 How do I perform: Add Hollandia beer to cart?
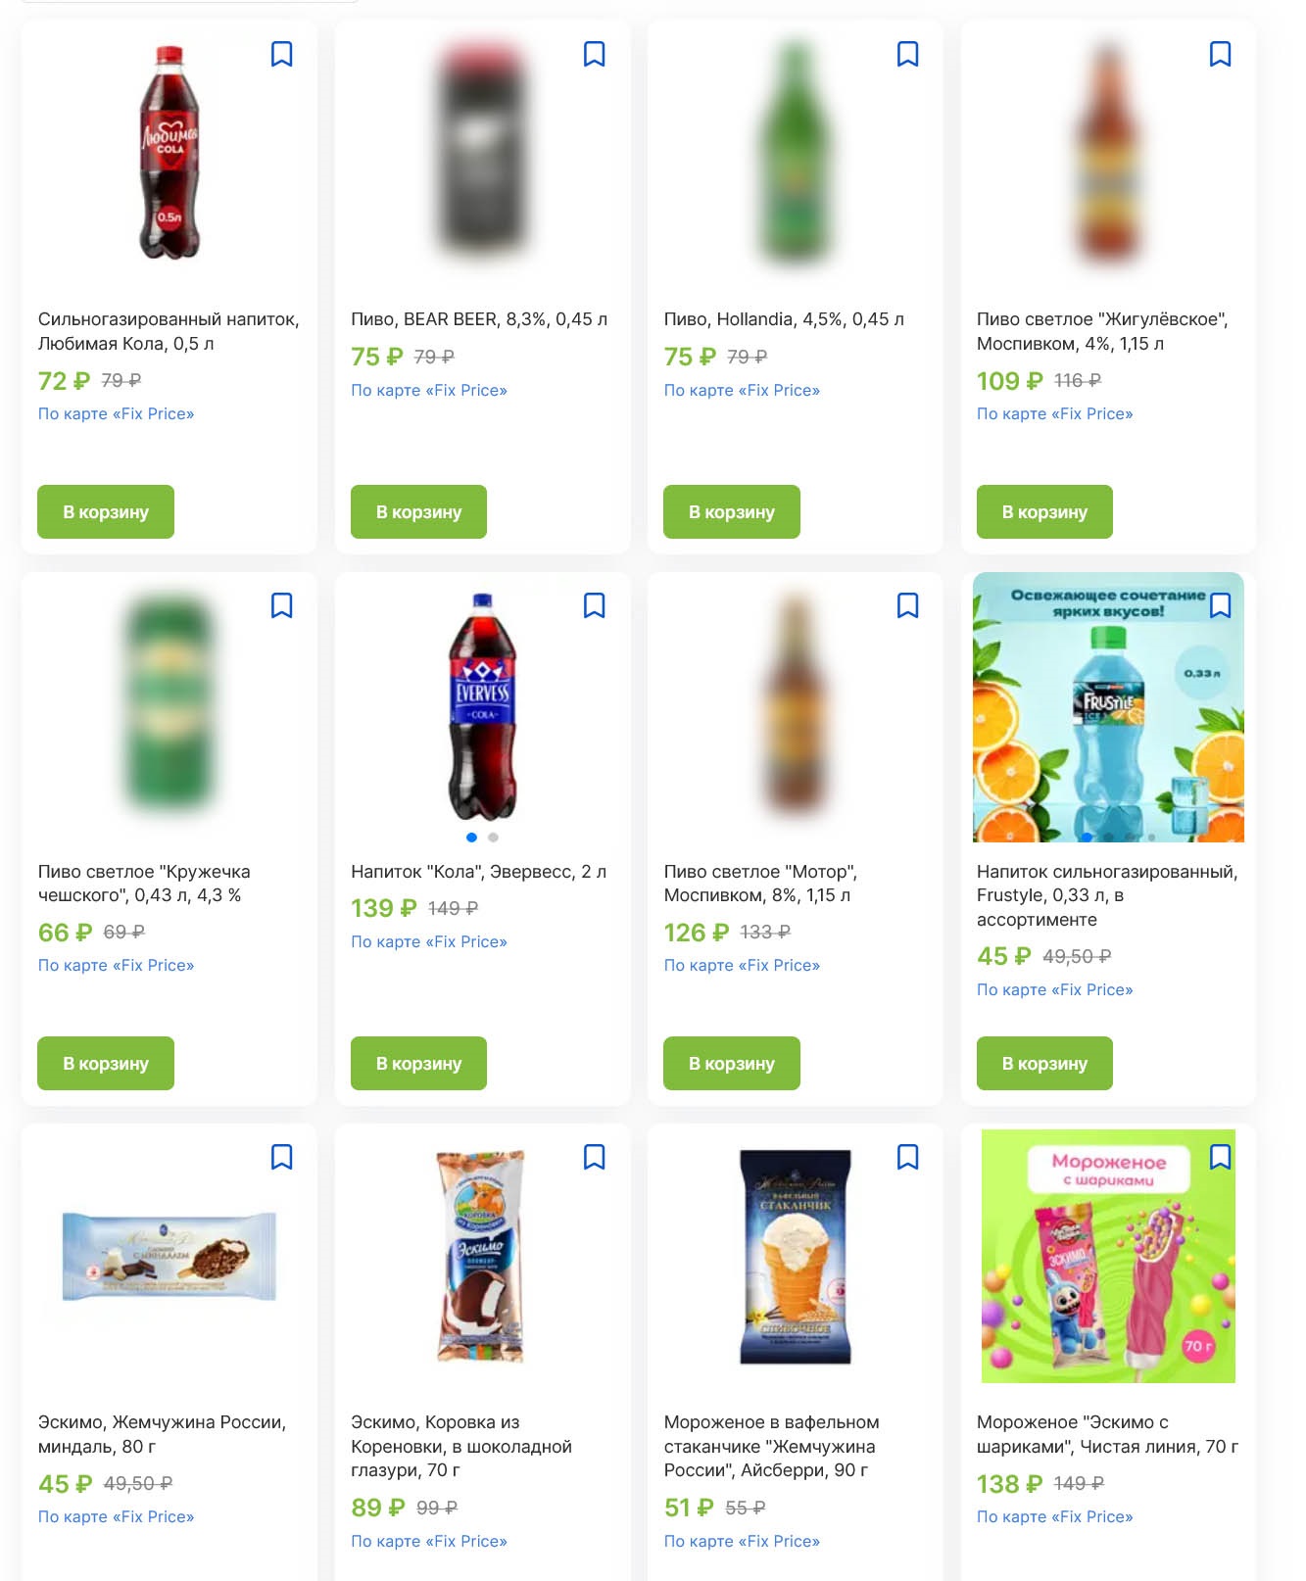tap(732, 511)
